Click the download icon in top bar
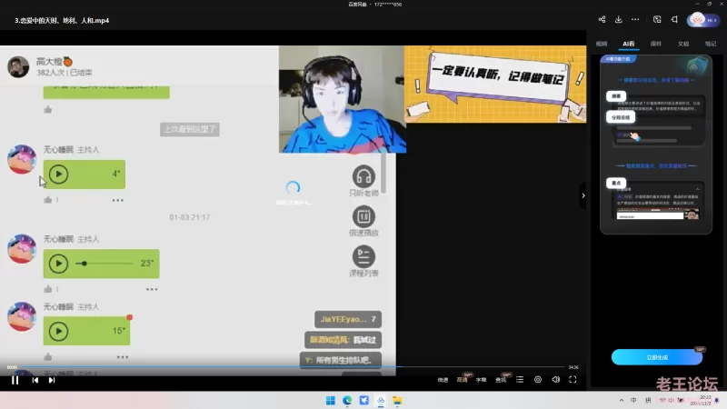 click(x=619, y=19)
